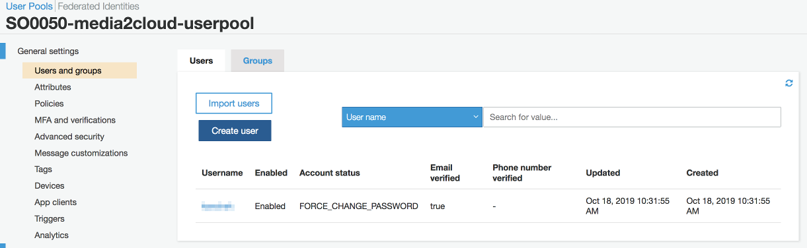Click the Create user button

[235, 131]
